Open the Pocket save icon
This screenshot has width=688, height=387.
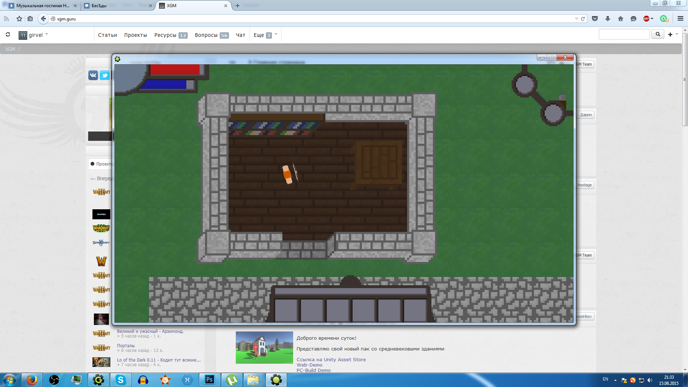pos(595,19)
